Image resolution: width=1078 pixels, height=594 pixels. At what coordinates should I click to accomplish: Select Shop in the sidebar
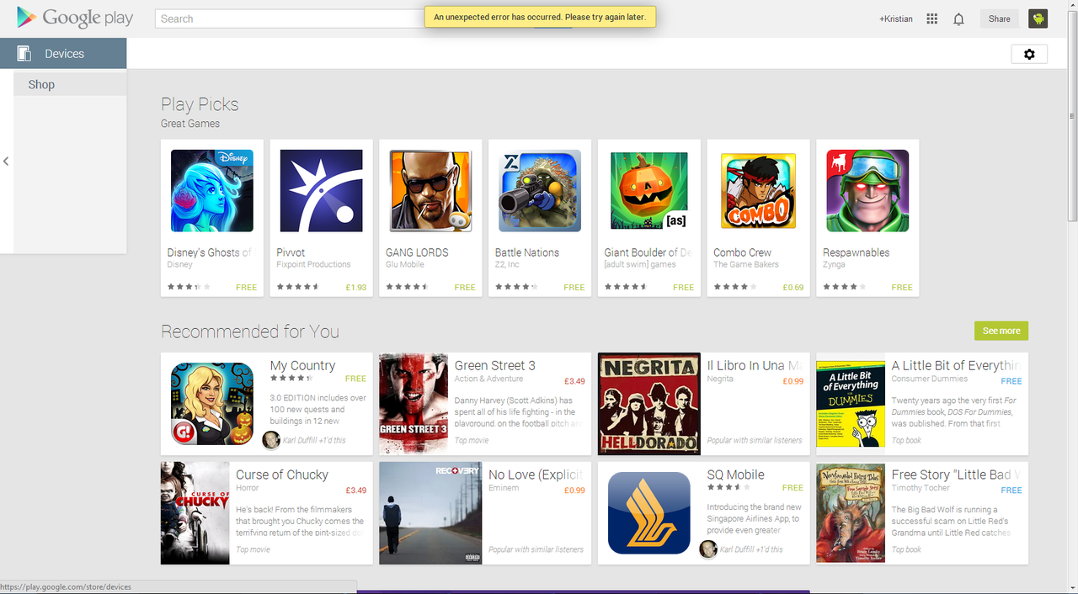pyautogui.click(x=41, y=84)
